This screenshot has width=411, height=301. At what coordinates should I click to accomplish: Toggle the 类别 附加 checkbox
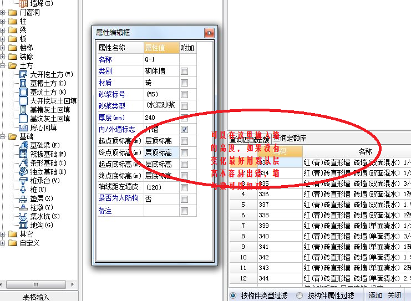pos(184,72)
